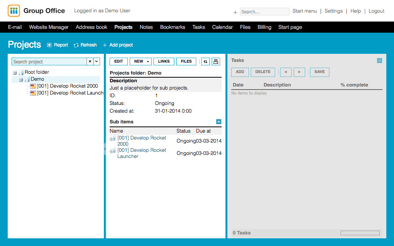Click the swap arrows icon next to FILES
The width and height of the screenshot is (394, 246).
tap(205, 61)
